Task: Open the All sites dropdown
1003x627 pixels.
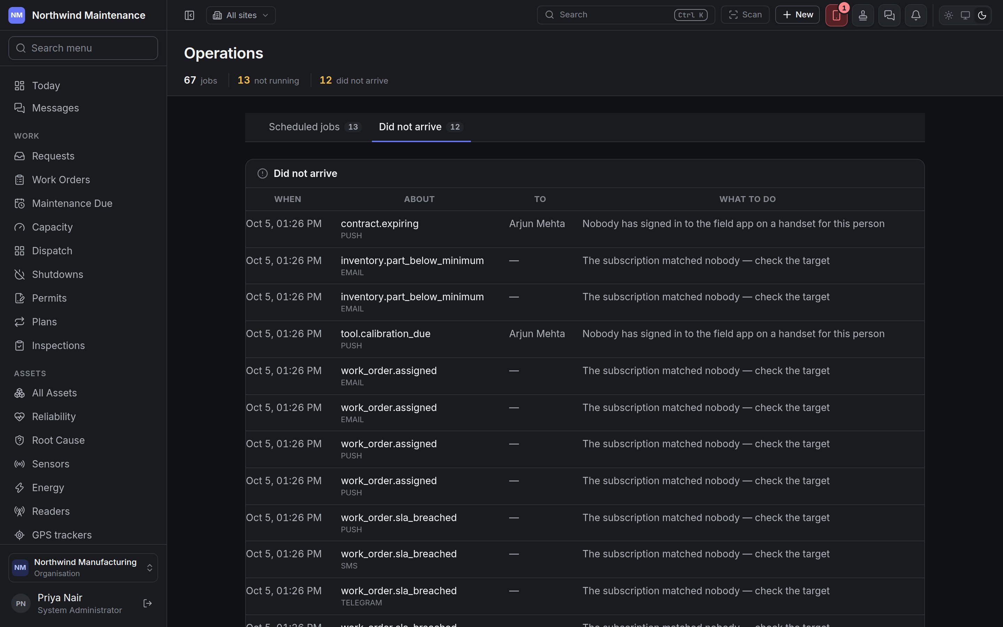Action: click(x=241, y=15)
